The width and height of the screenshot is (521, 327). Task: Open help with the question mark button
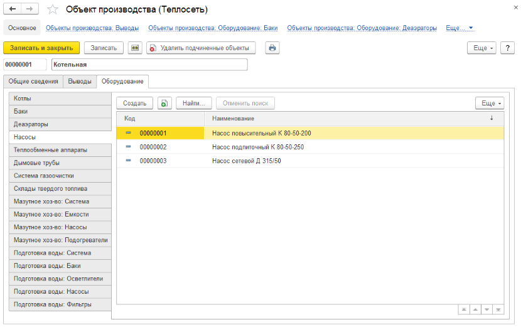click(507, 48)
